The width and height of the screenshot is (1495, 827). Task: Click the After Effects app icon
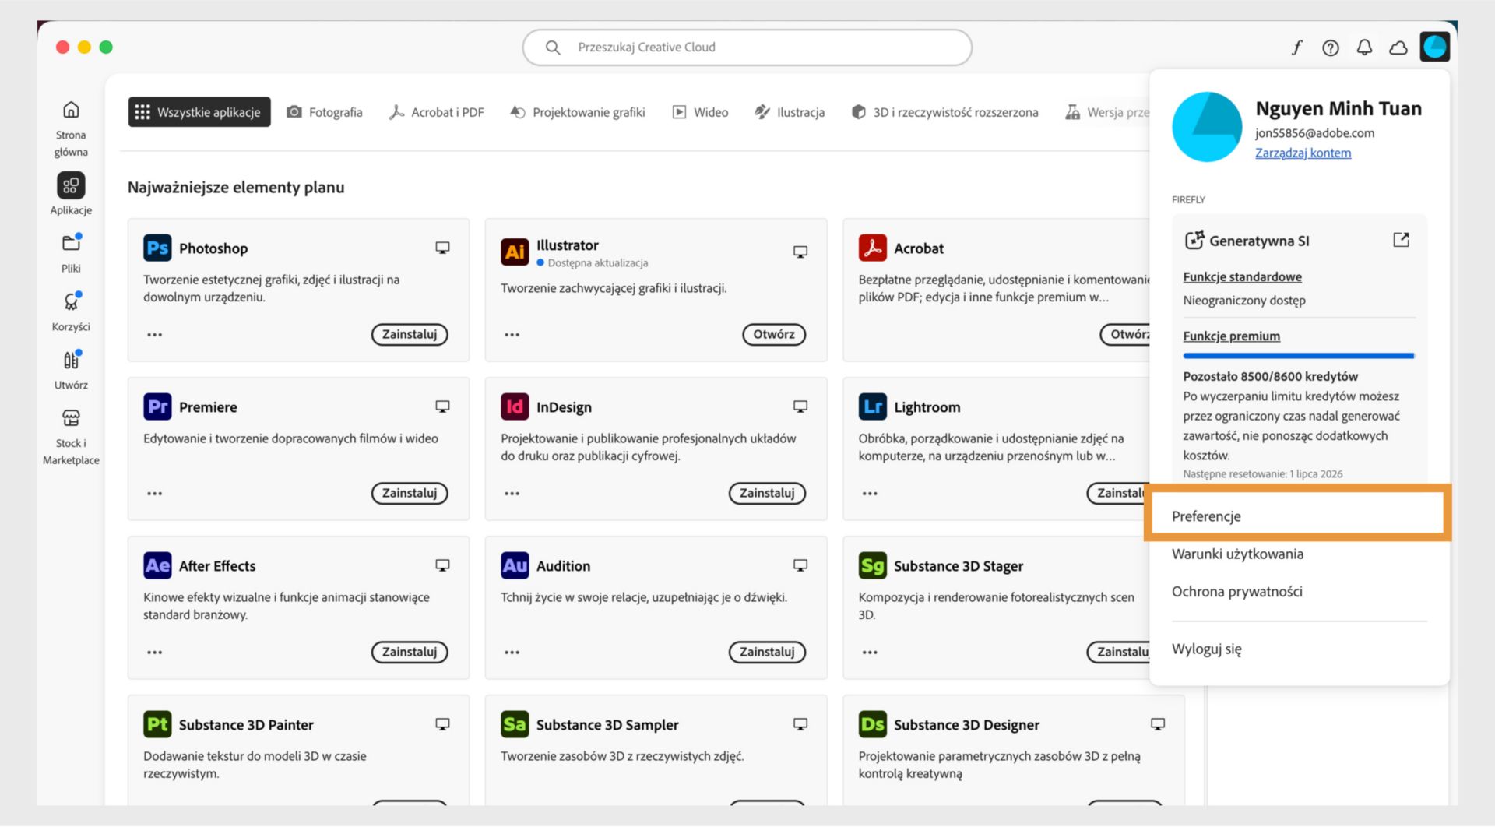(x=157, y=565)
